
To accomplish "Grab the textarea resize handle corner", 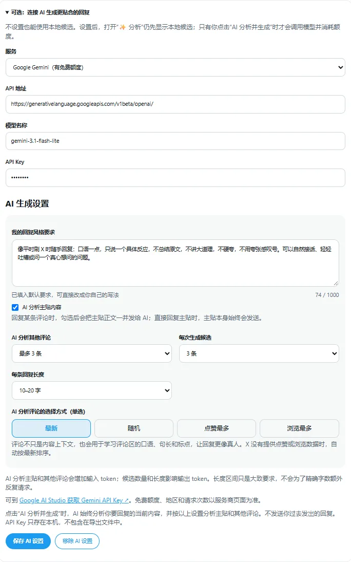I will (x=336, y=283).
